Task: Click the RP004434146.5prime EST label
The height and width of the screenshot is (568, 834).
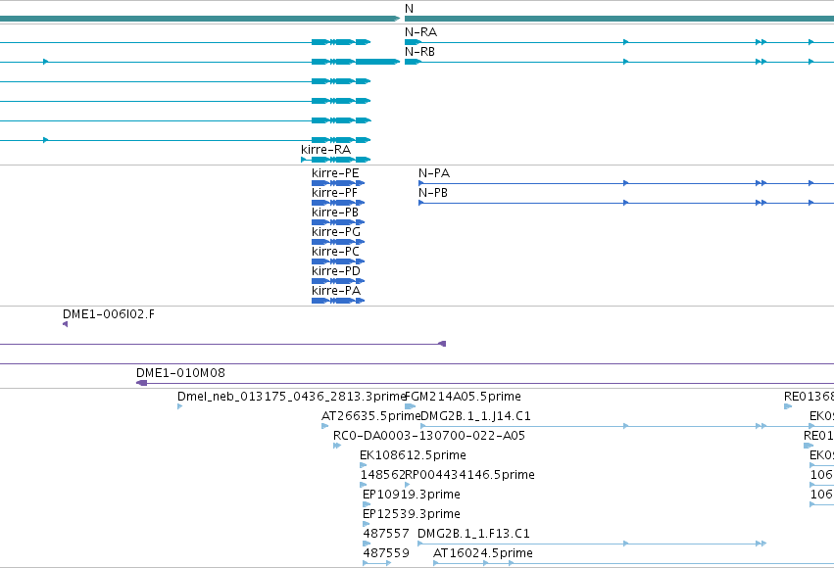Action: pyautogui.click(x=469, y=475)
